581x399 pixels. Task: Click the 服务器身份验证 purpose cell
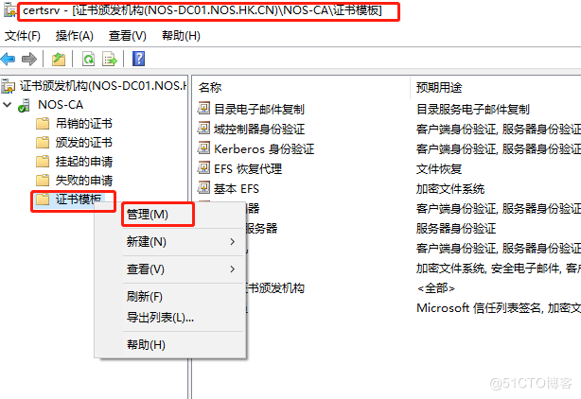click(456, 228)
